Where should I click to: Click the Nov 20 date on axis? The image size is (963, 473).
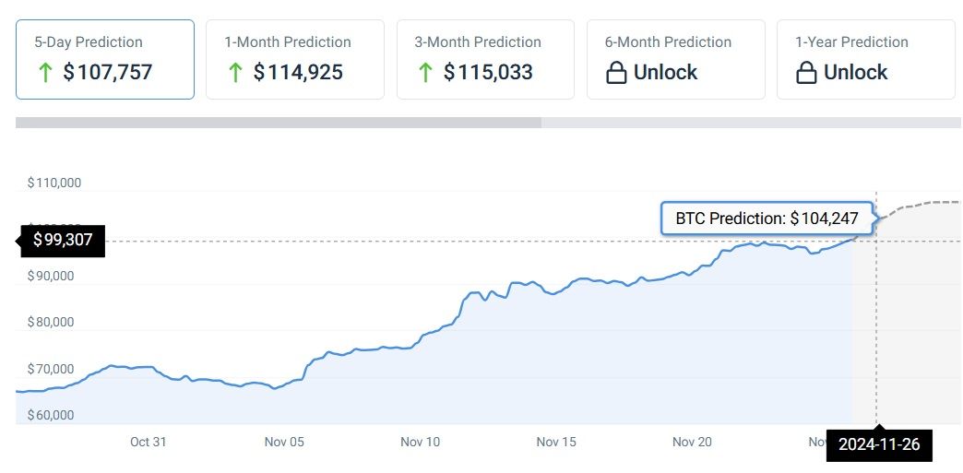[692, 443]
